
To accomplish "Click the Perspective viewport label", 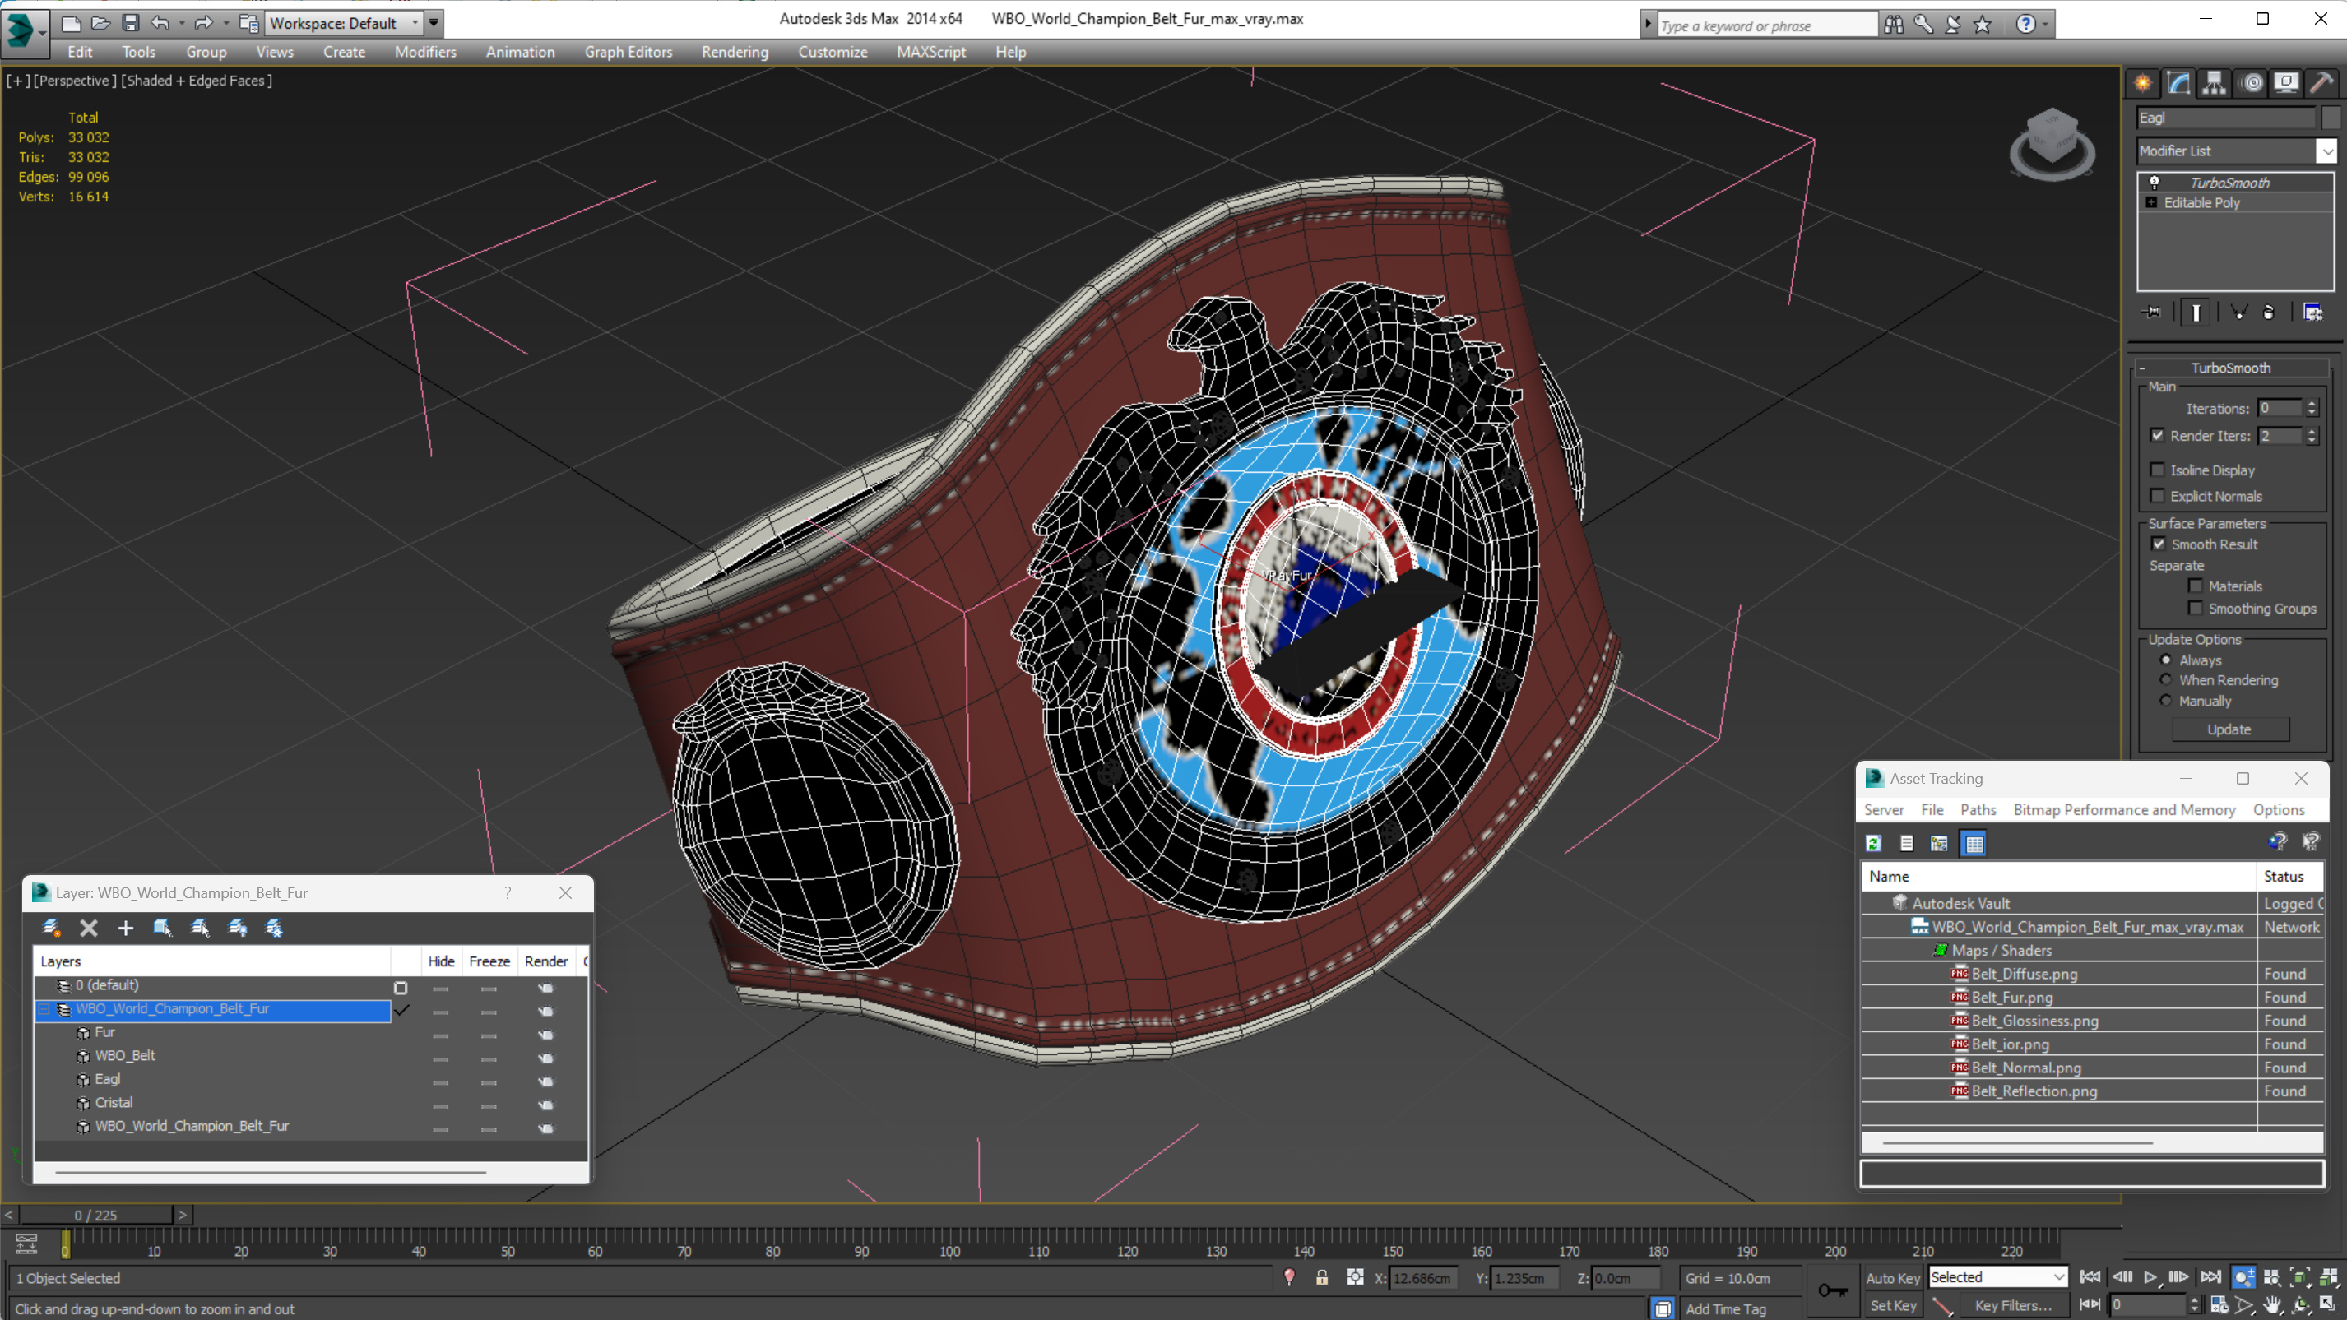I will (76, 80).
